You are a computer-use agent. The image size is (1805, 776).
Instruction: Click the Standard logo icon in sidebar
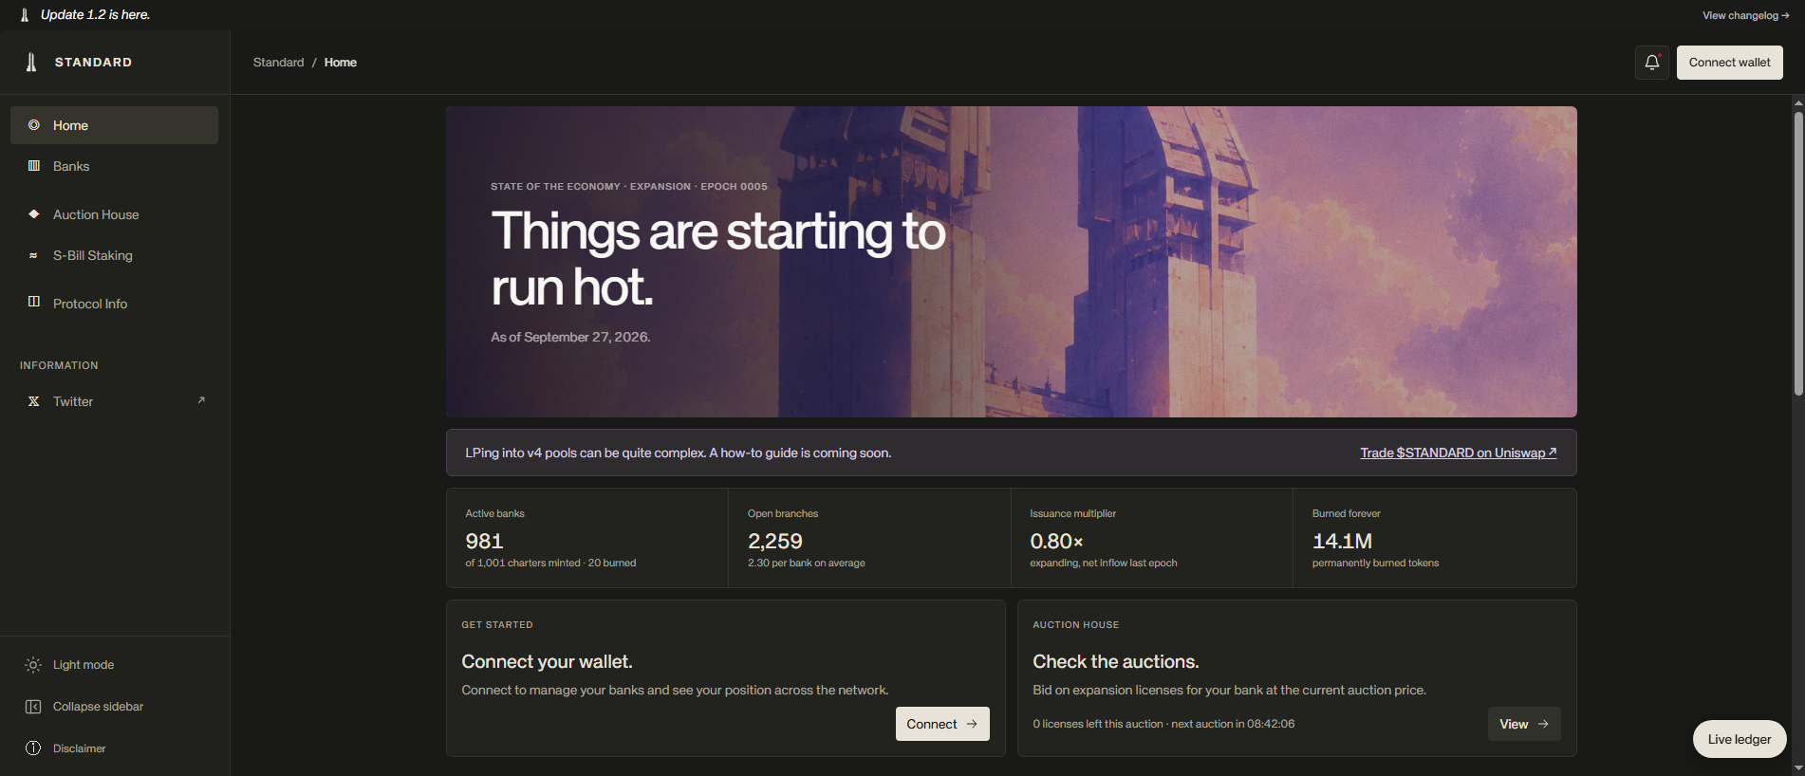[x=31, y=63]
